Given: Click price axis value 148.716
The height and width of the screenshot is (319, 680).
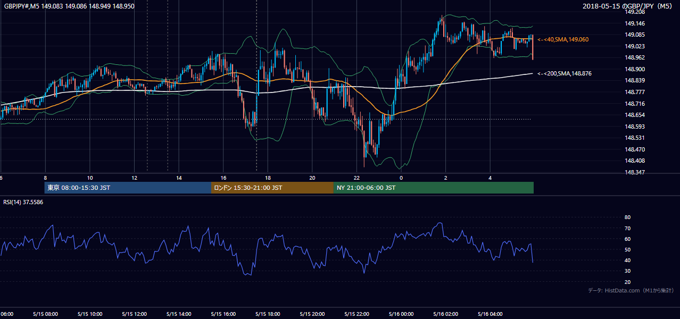Looking at the screenshot, I should [x=635, y=104].
